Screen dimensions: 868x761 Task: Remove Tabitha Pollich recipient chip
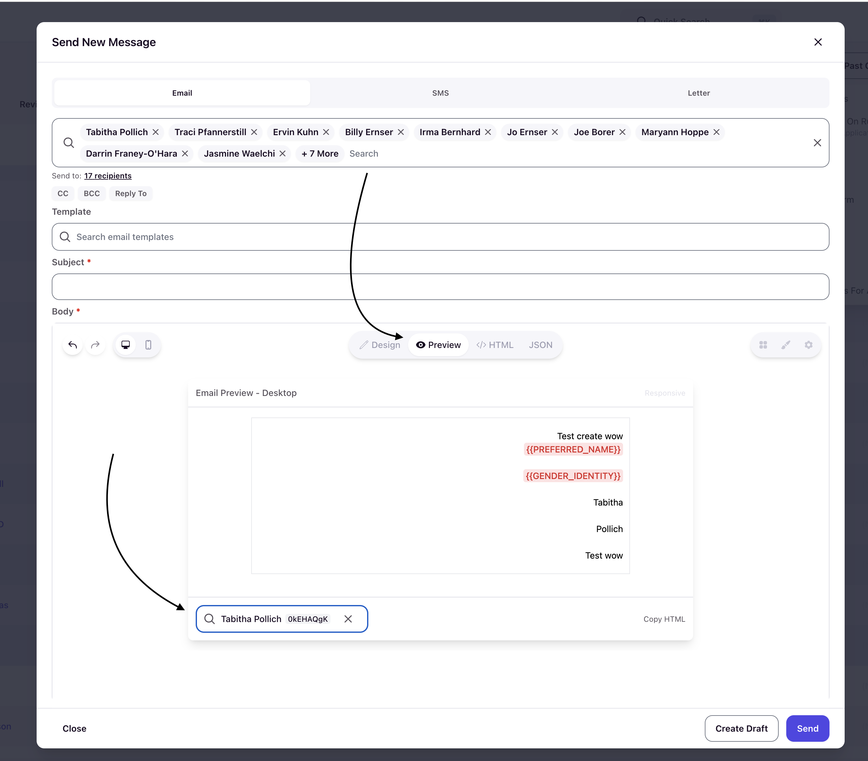pos(156,132)
